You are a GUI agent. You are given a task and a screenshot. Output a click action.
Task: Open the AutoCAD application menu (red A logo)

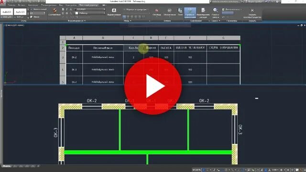pos(2,2)
